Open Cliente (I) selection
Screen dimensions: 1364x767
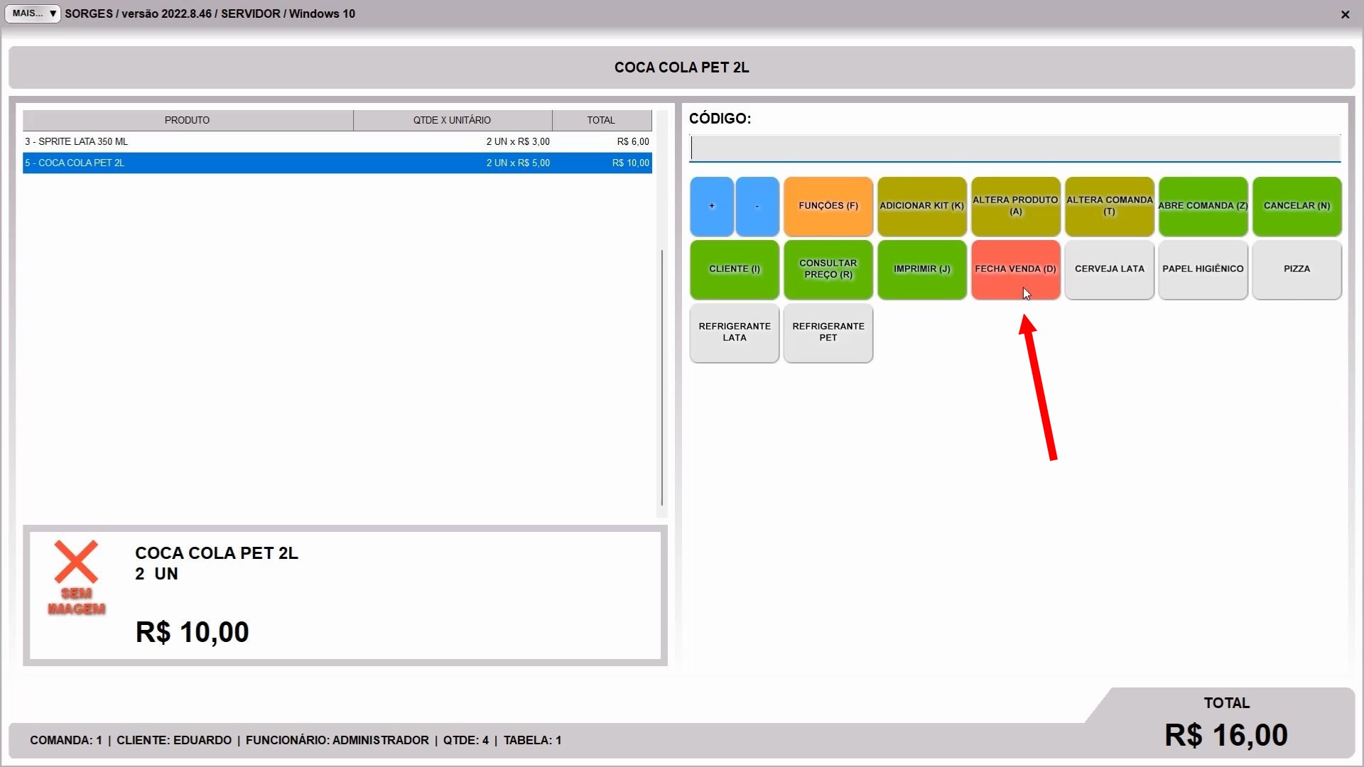click(x=734, y=269)
